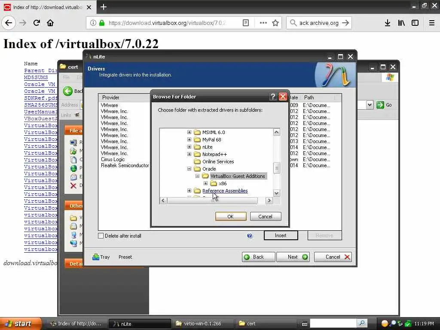This screenshot has height=330, width=440.
Task: Click the help icon in Browse For Folder
Action: coord(272,97)
